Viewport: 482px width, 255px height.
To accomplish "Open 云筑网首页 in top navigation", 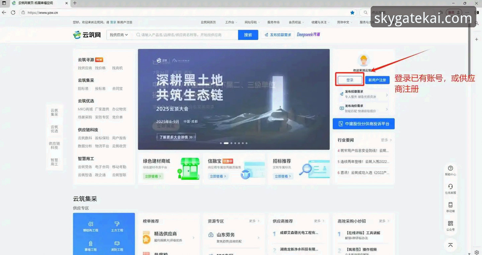I will click(208, 22).
